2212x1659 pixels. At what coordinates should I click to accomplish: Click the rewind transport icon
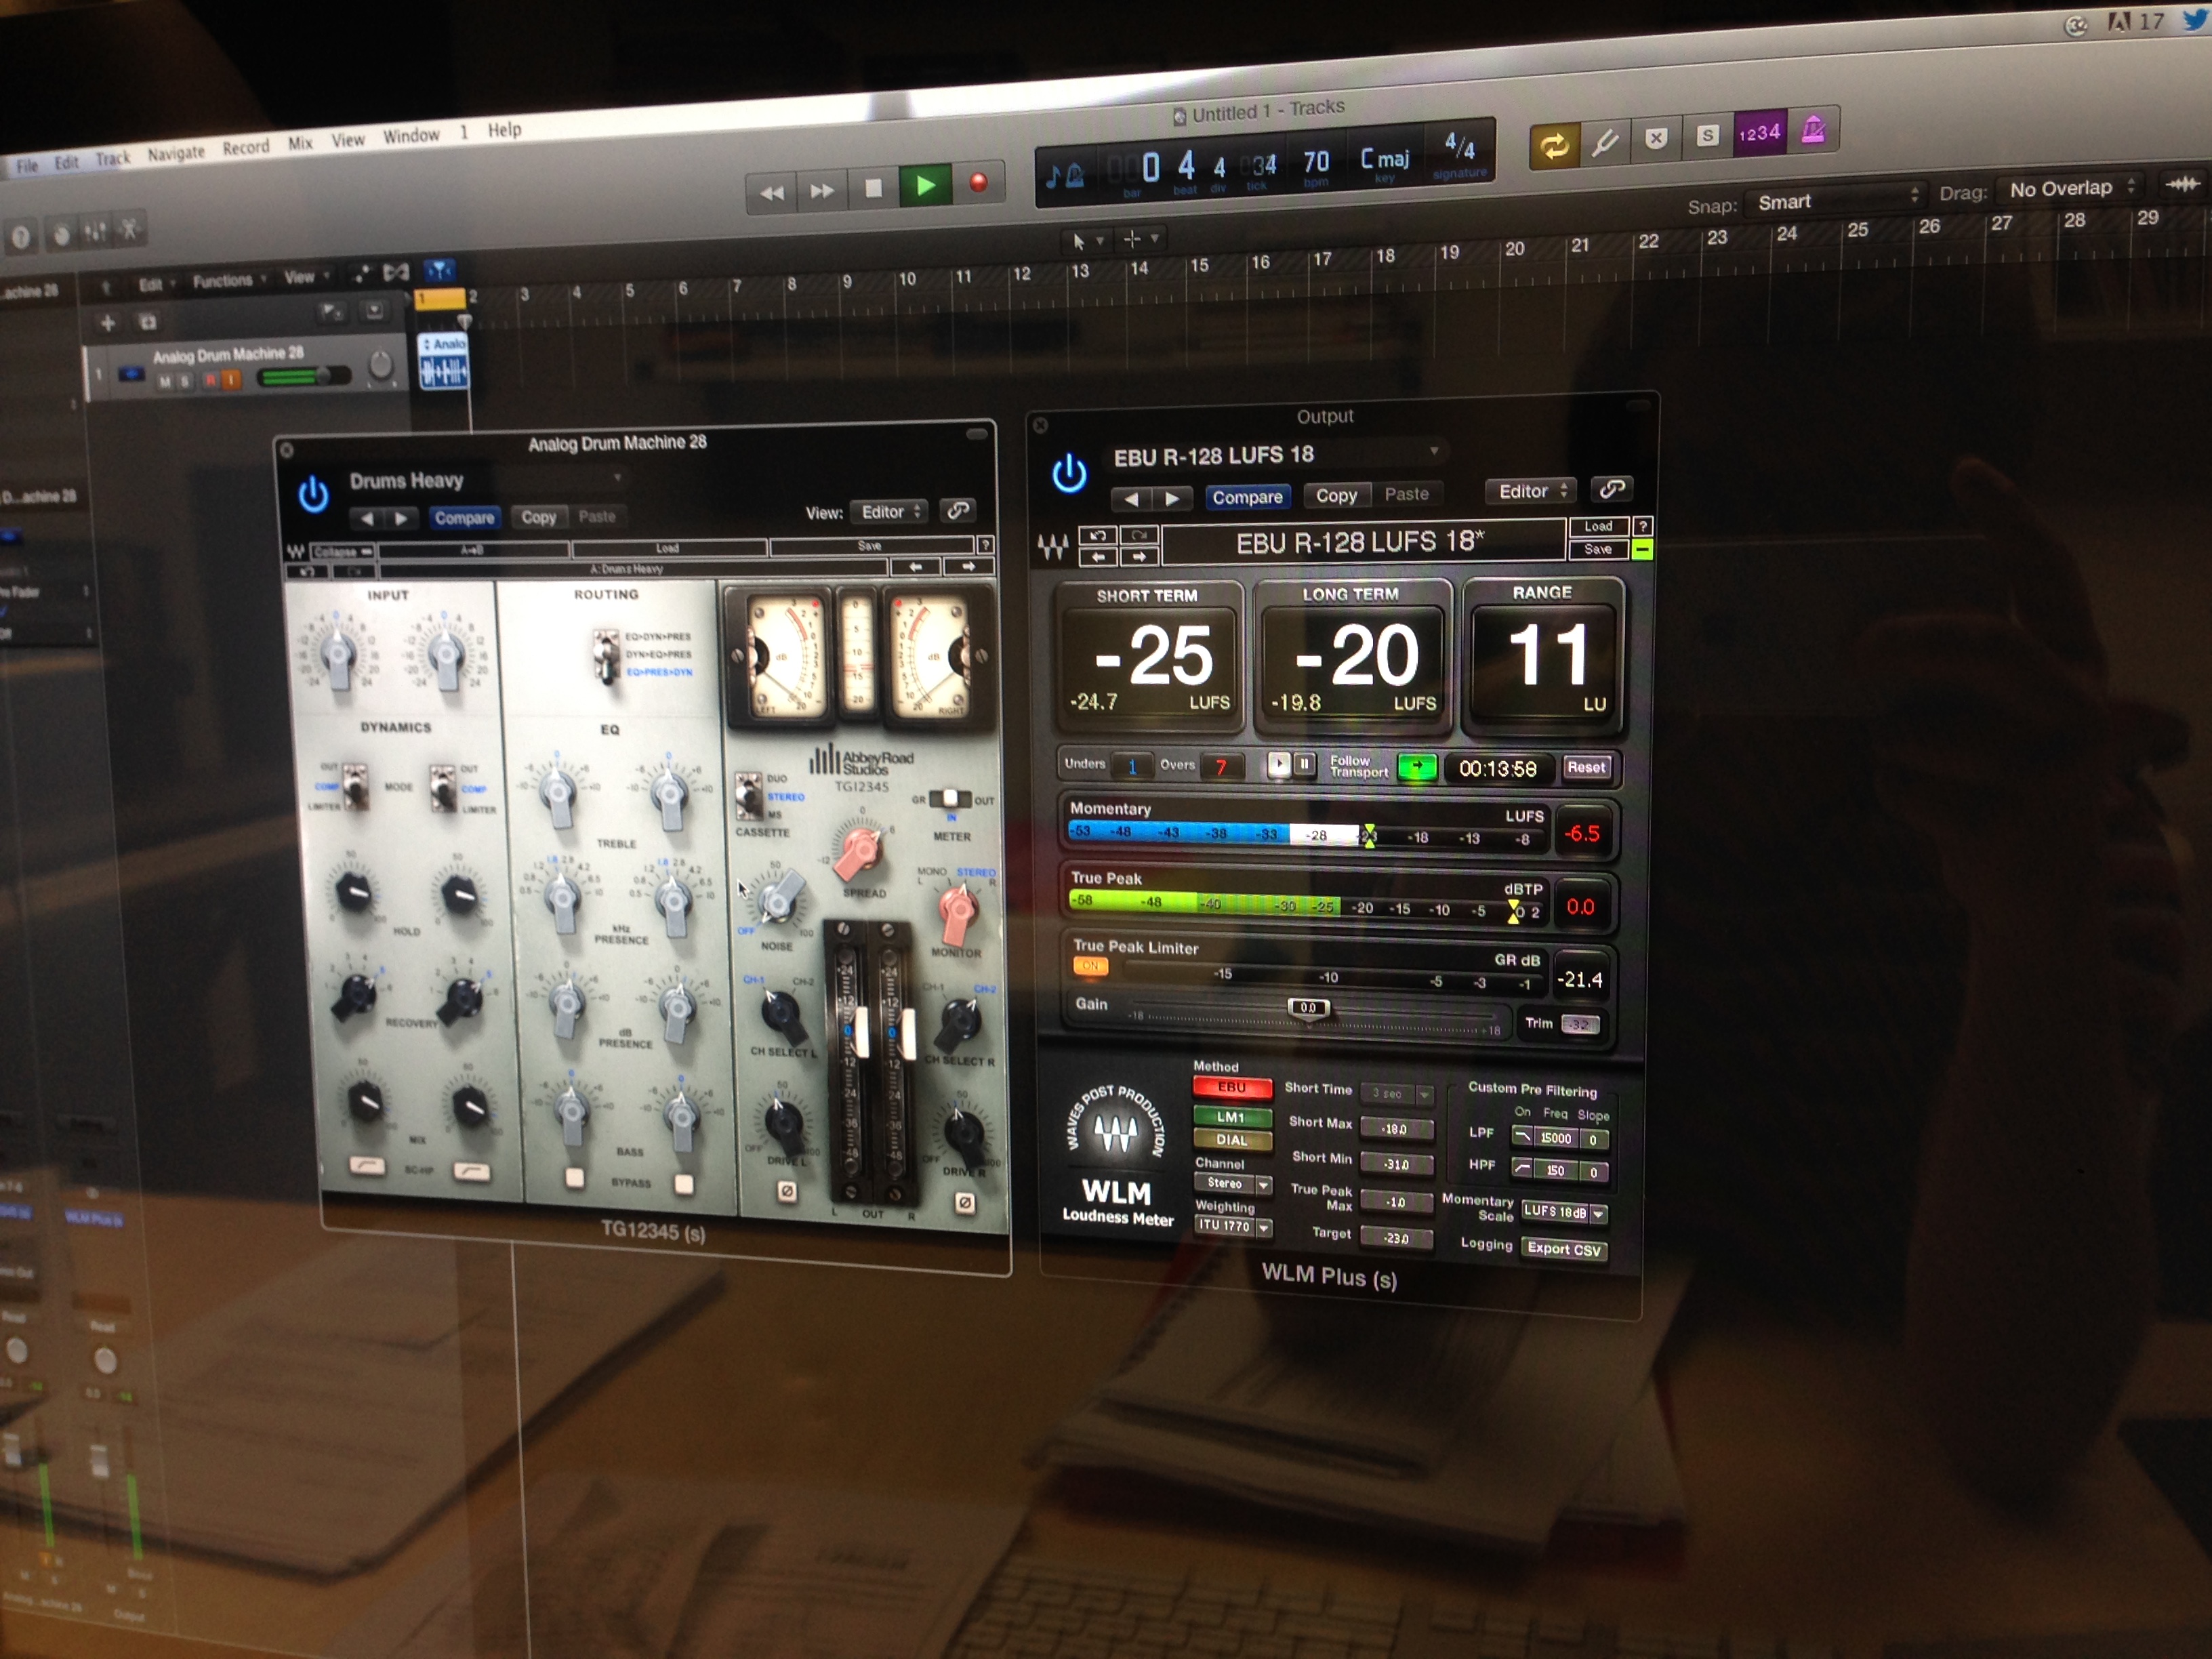tap(771, 193)
